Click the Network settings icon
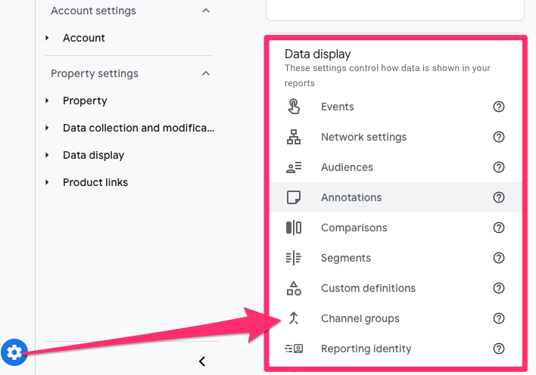536x375 pixels. [294, 137]
